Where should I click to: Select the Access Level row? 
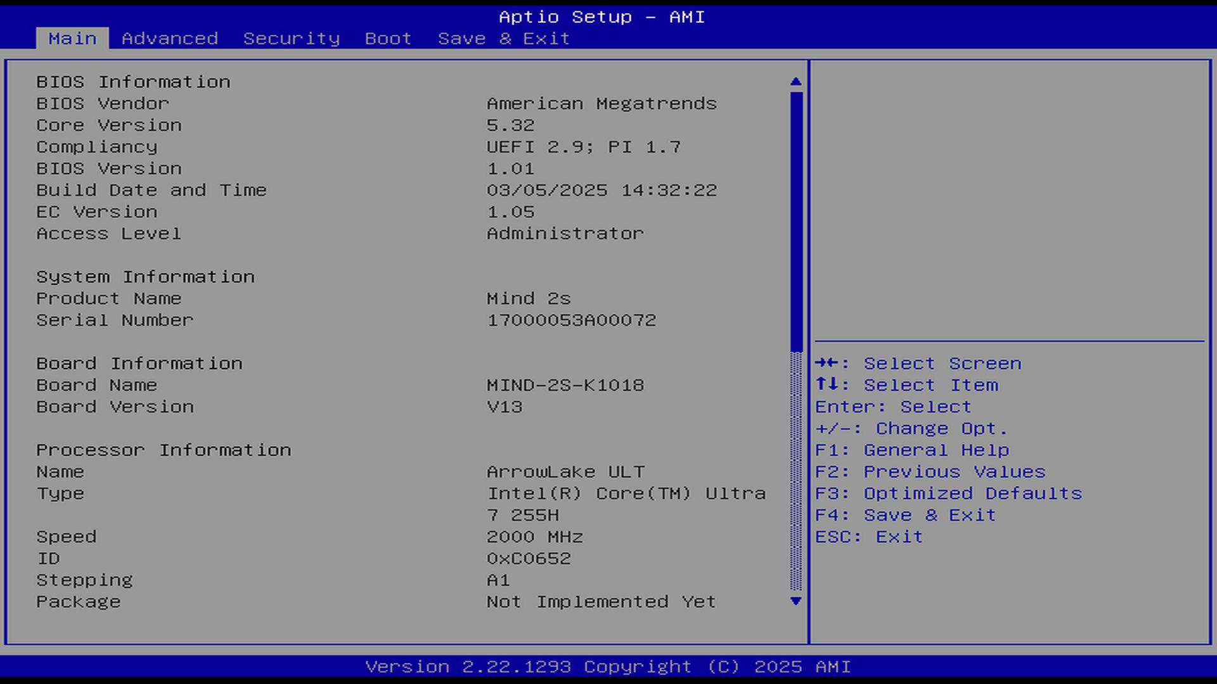[109, 234]
